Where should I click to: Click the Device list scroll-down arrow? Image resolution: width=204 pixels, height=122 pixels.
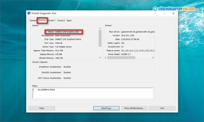click(x=100, y=57)
